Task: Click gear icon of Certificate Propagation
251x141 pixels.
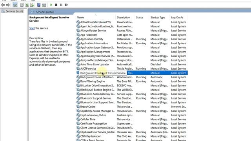Action: coord(78,123)
